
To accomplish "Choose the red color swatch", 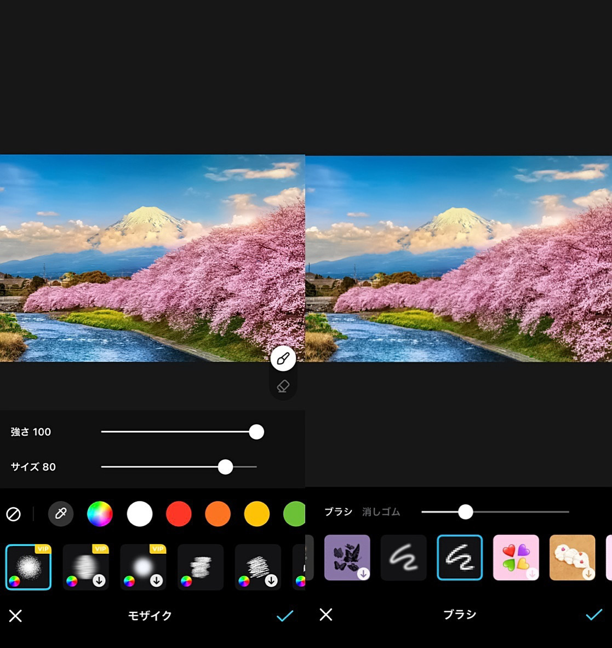I will pyautogui.click(x=179, y=514).
